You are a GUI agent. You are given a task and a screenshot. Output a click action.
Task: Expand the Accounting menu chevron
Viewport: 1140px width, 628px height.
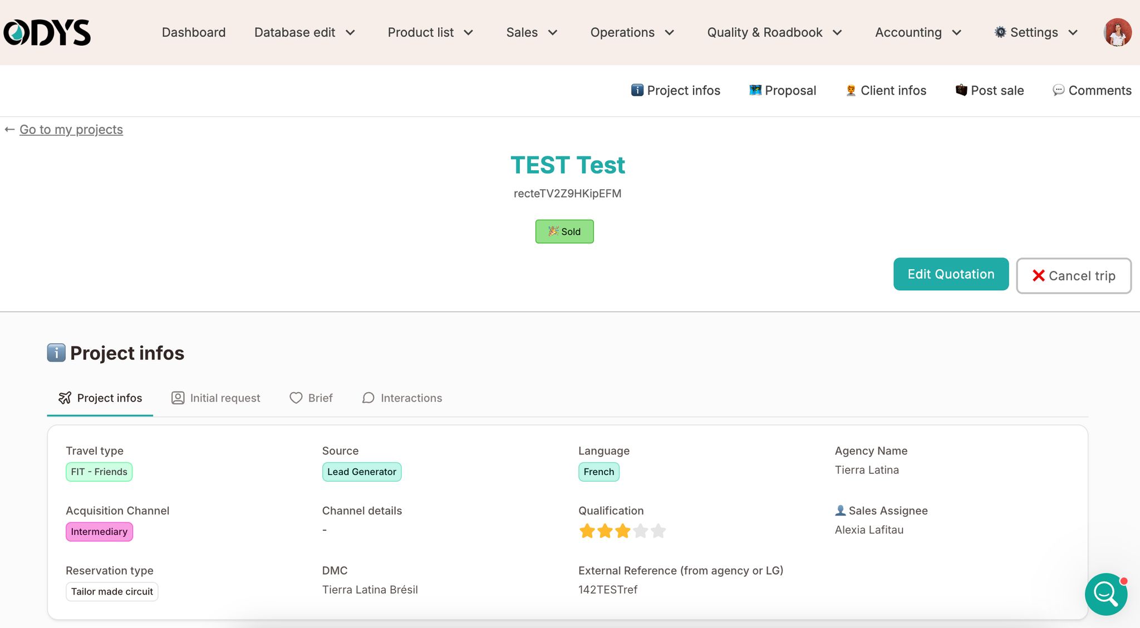point(957,33)
